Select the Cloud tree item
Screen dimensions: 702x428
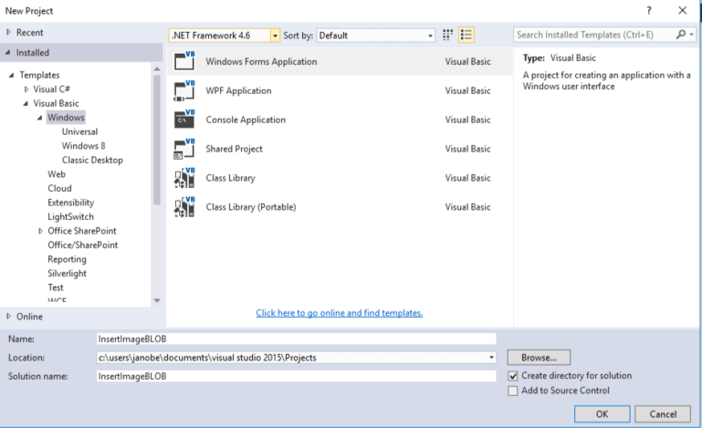[x=59, y=189]
